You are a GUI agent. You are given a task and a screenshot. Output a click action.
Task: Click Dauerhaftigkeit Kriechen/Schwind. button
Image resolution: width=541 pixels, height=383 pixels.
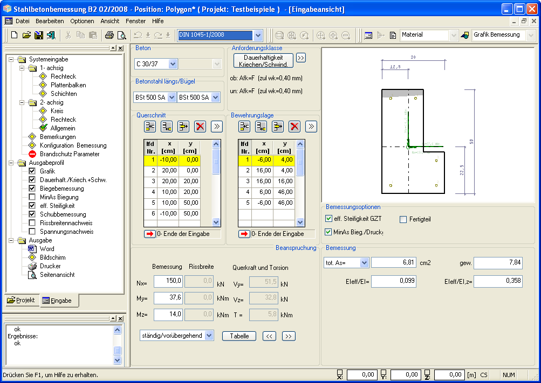click(x=263, y=61)
